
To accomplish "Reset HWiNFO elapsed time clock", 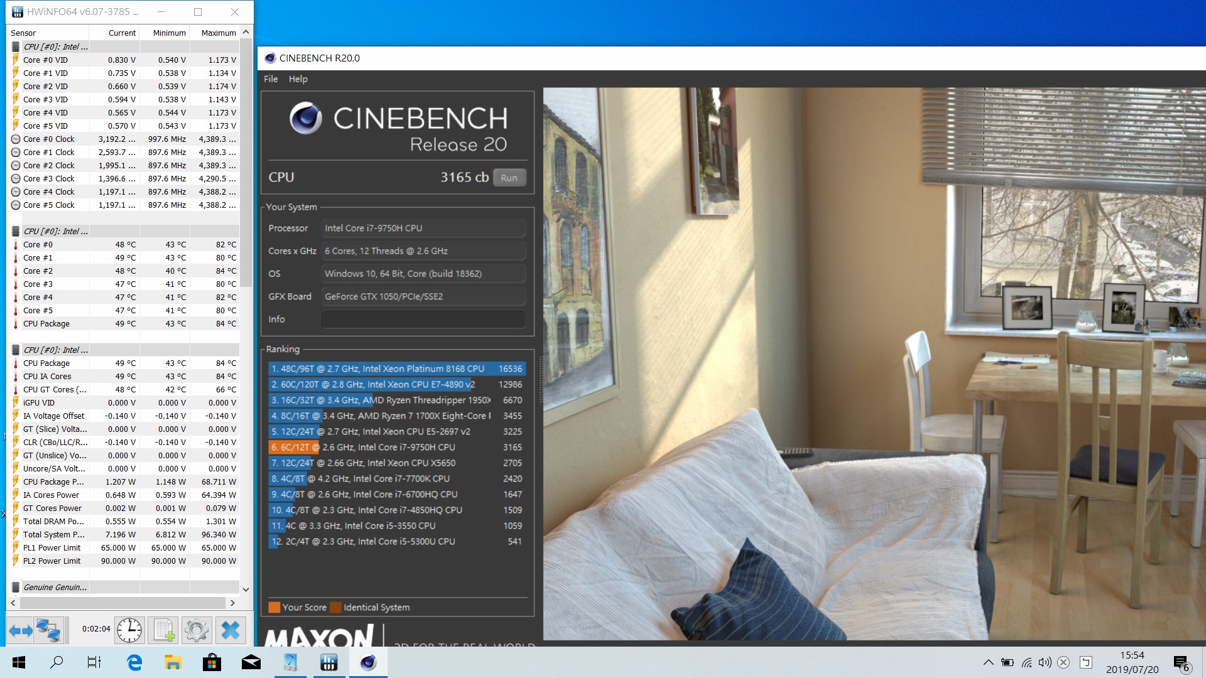I will (129, 630).
